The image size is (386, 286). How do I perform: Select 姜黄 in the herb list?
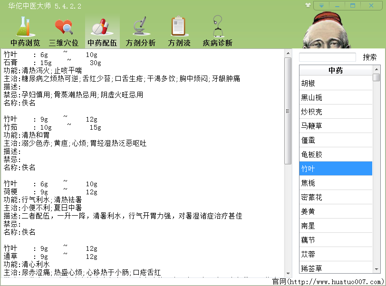click(336, 211)
